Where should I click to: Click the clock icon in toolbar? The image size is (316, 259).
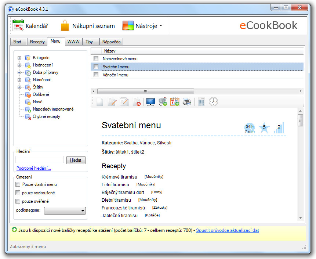[213, 102]
